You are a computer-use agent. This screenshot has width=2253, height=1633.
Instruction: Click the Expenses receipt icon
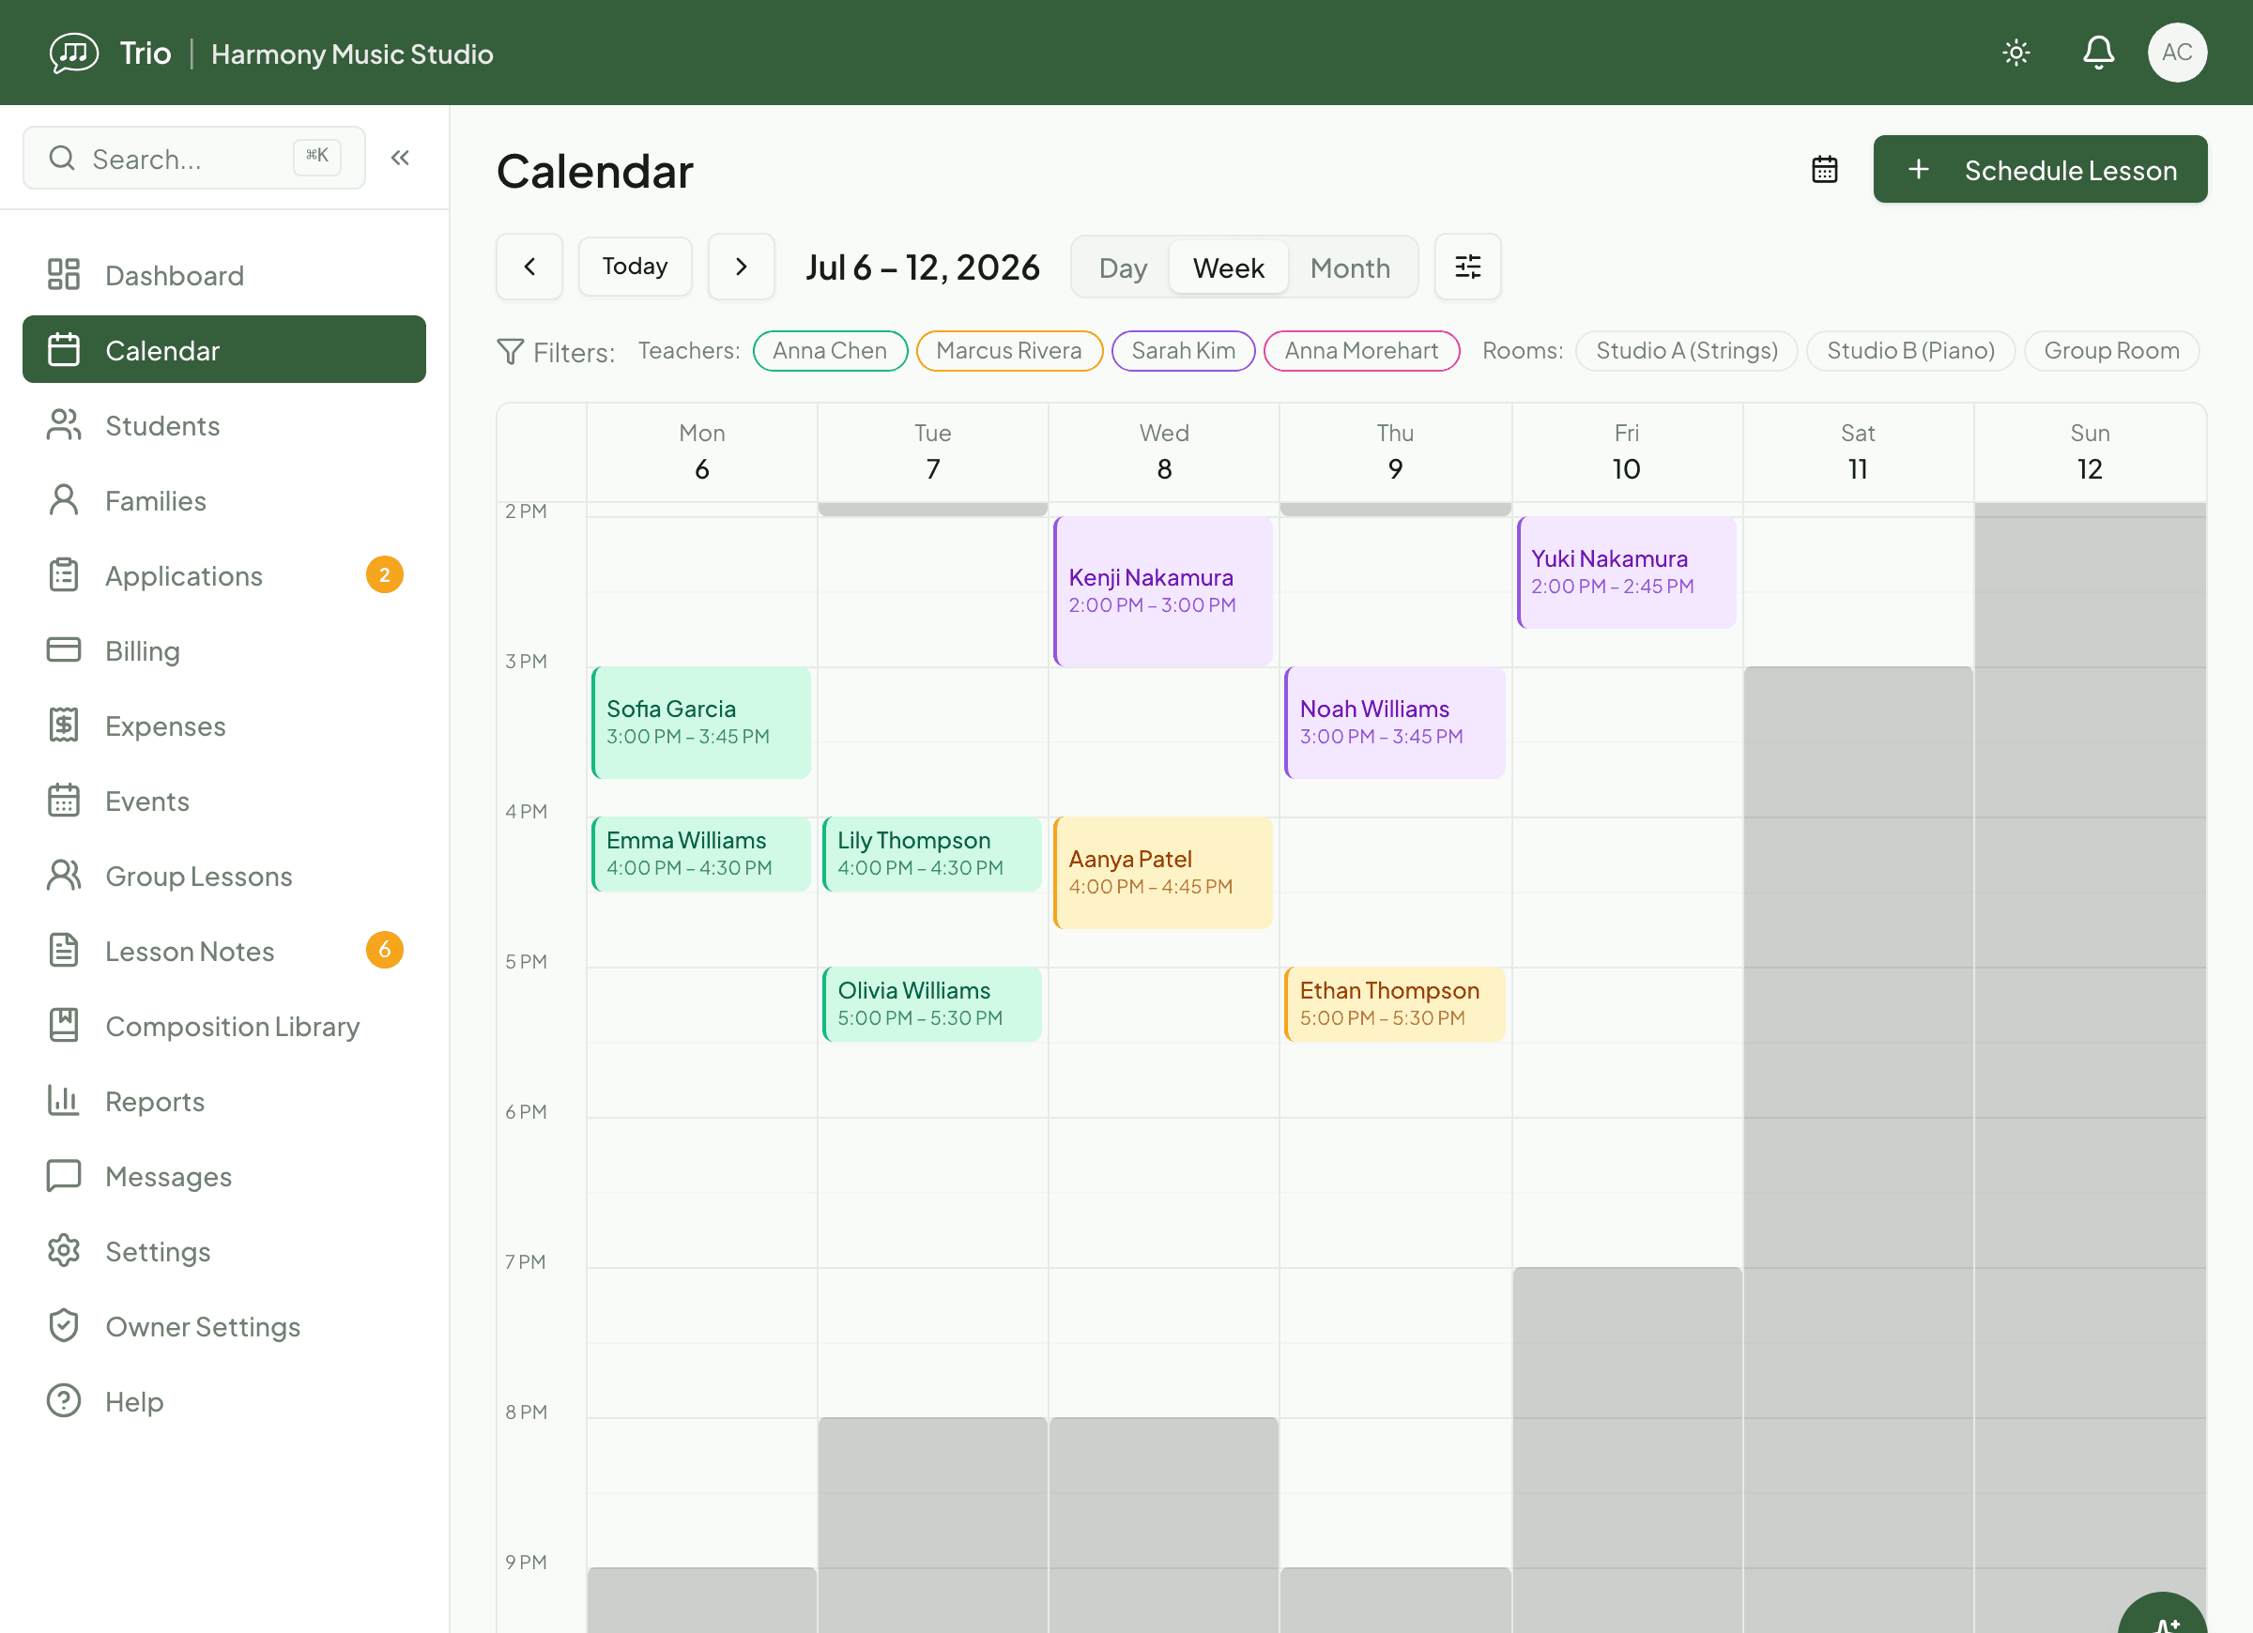pyautogui.click(x=64, y=725)
